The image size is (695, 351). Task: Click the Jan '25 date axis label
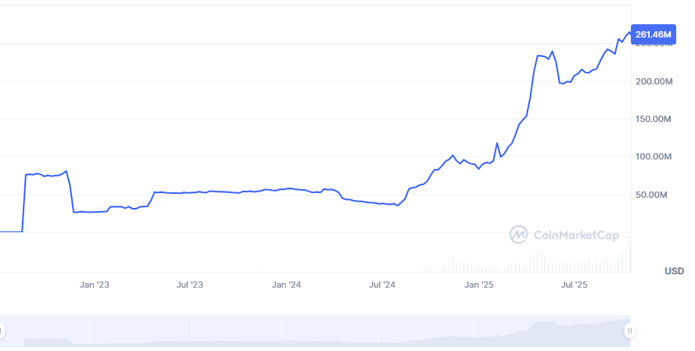tap(478, 285)
